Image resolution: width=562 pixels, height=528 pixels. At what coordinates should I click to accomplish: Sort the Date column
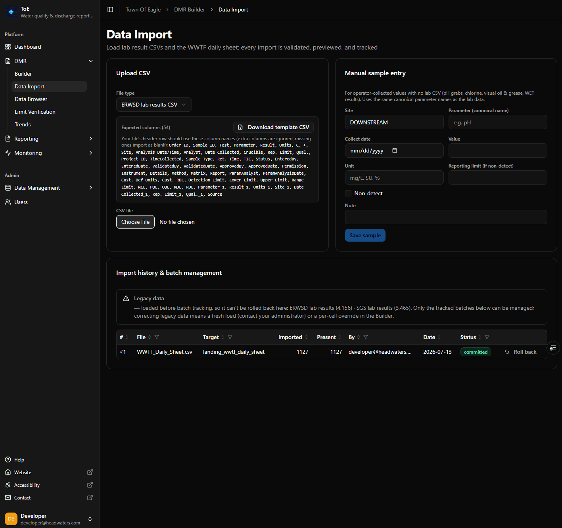439,337
